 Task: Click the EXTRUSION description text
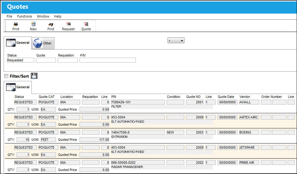(x=119, y=137)
